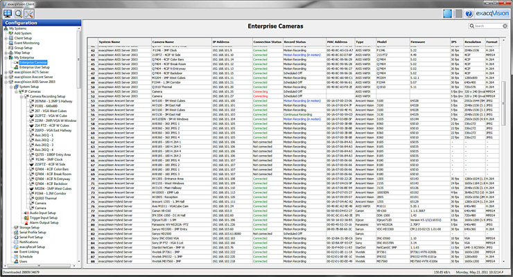This screenshot has width=513, height=277.
Task: Click the help question mark icon
Action: [x=469, y=13]
